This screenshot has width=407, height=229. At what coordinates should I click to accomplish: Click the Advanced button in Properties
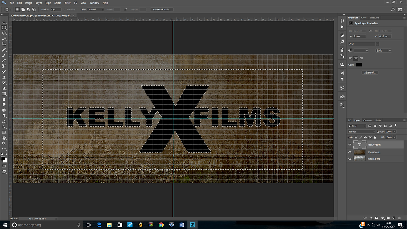370,73
